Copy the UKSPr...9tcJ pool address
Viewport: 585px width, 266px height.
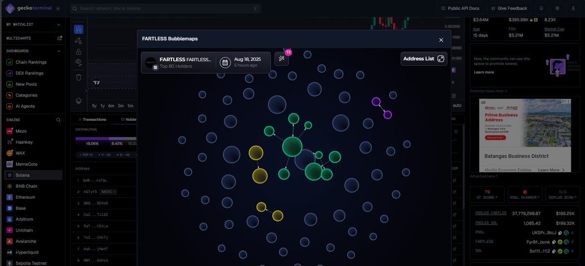(x=560, y=233)
